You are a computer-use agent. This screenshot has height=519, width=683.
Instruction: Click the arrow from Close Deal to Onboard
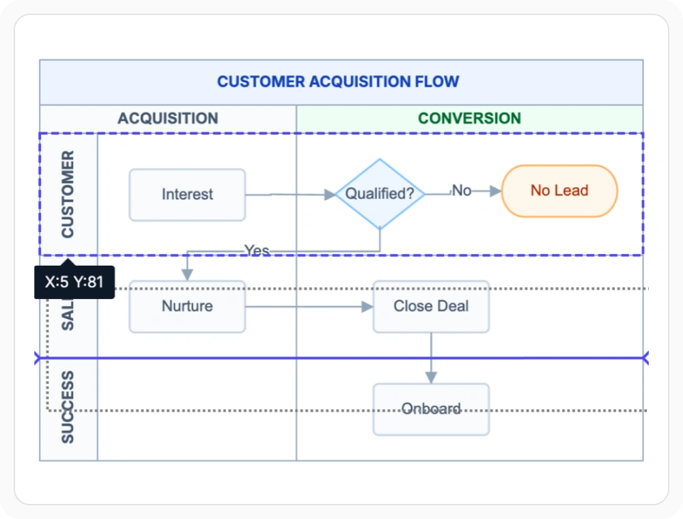[431, 358]
